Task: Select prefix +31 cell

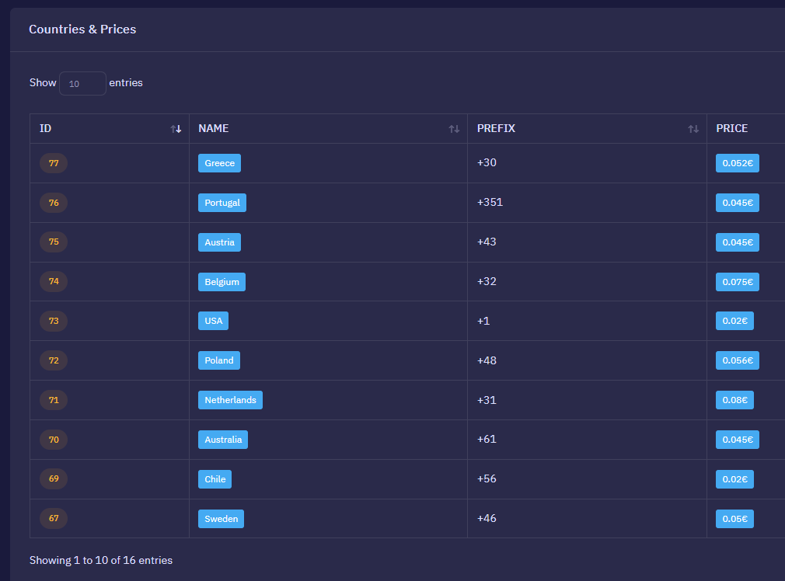Action: [587, 400]
